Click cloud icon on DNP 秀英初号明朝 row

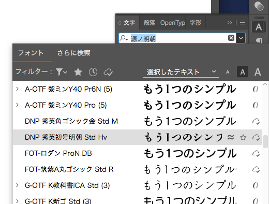(x=256, y=137)
